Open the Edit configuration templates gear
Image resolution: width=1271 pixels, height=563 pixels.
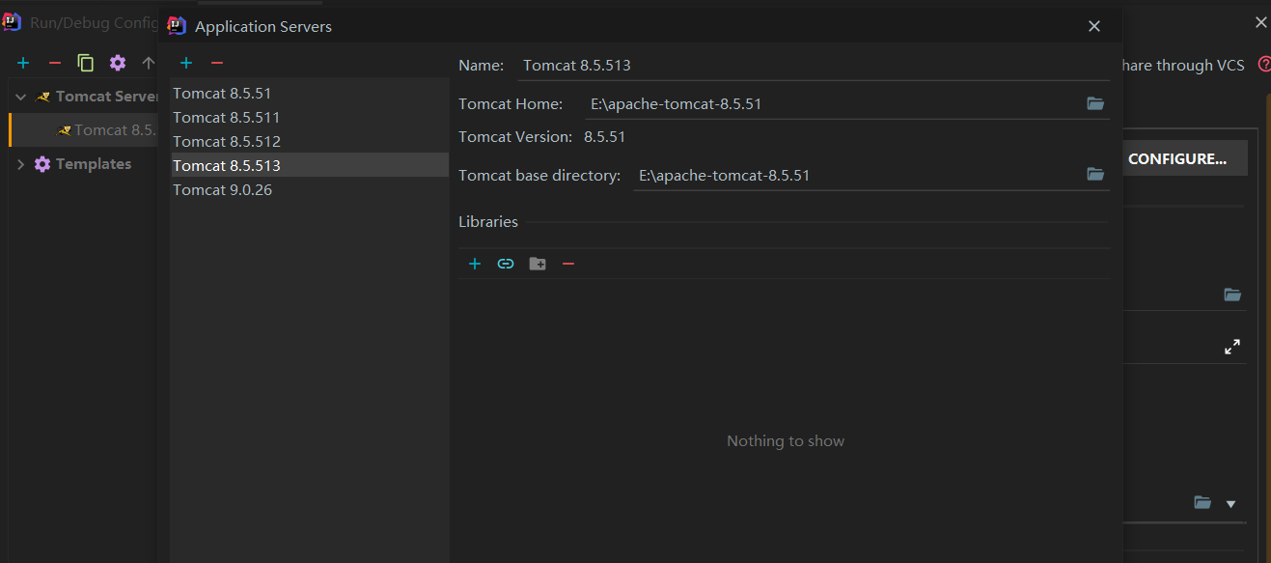point(116,63)
